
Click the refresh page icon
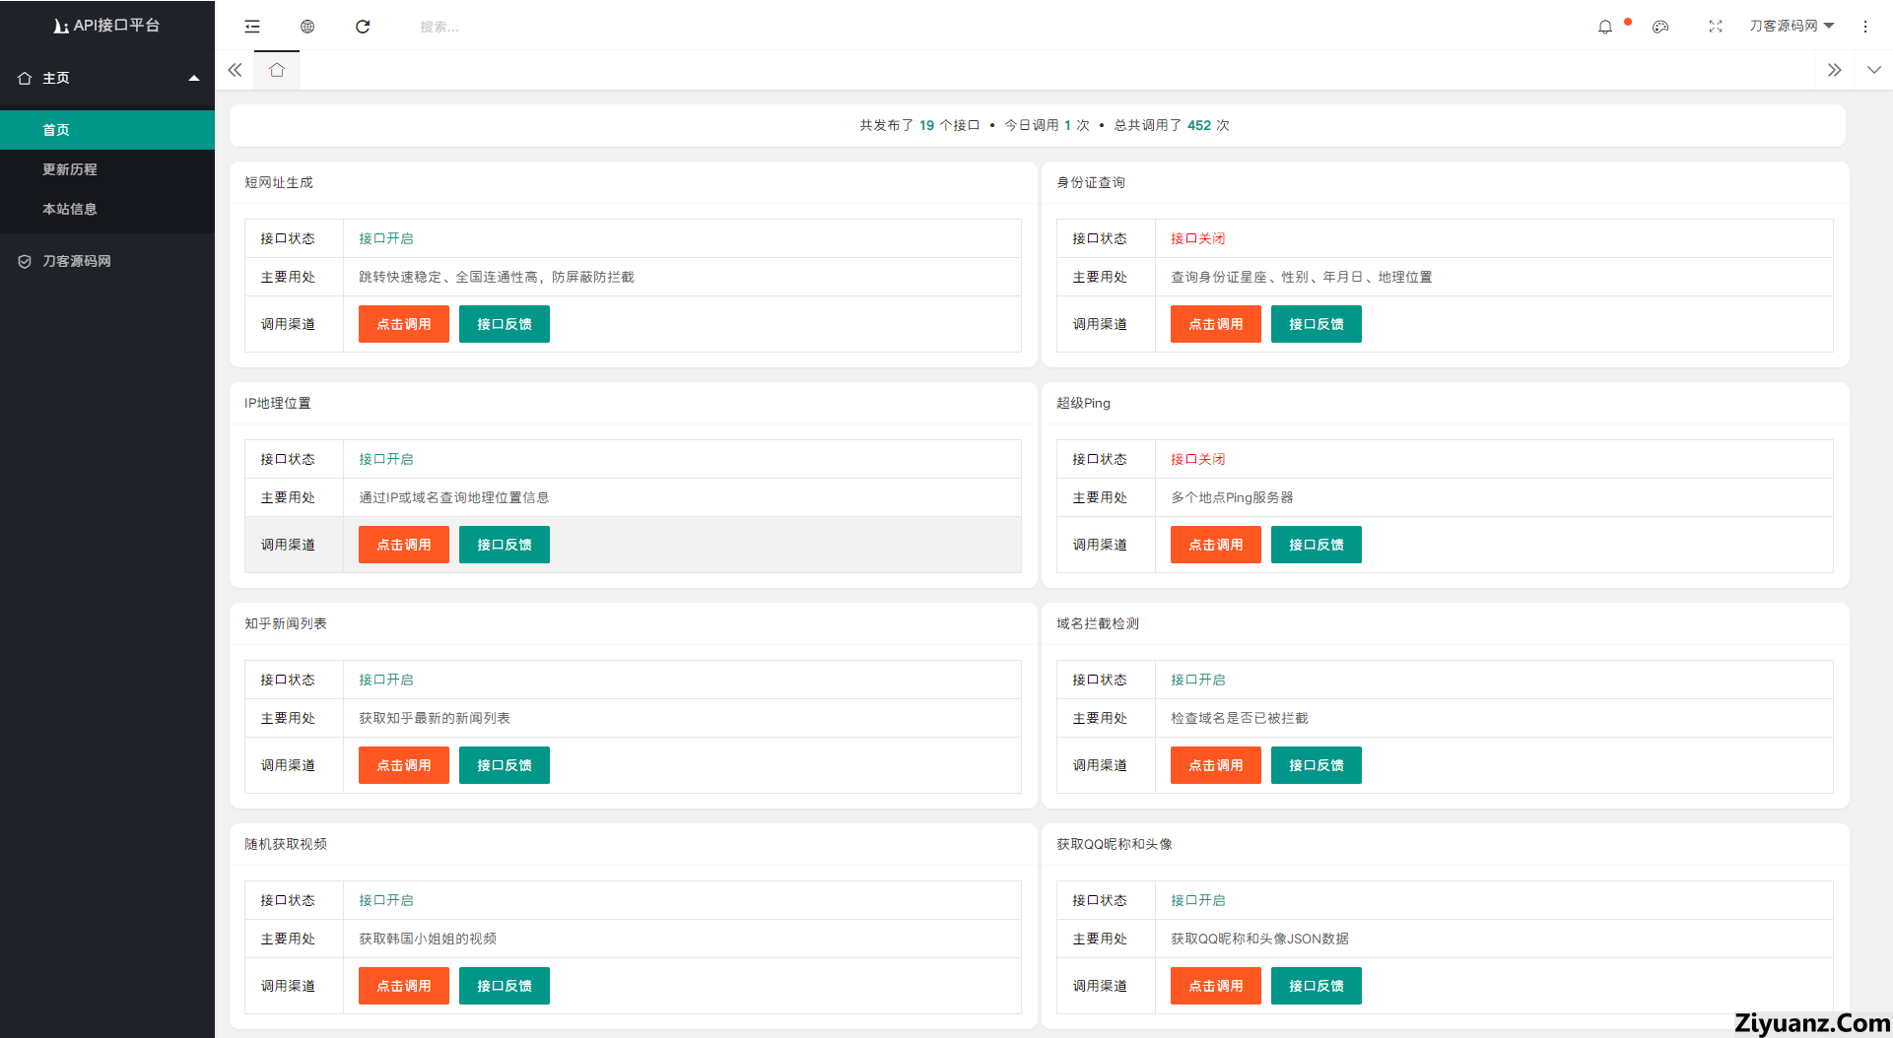[x=363, y=27]
